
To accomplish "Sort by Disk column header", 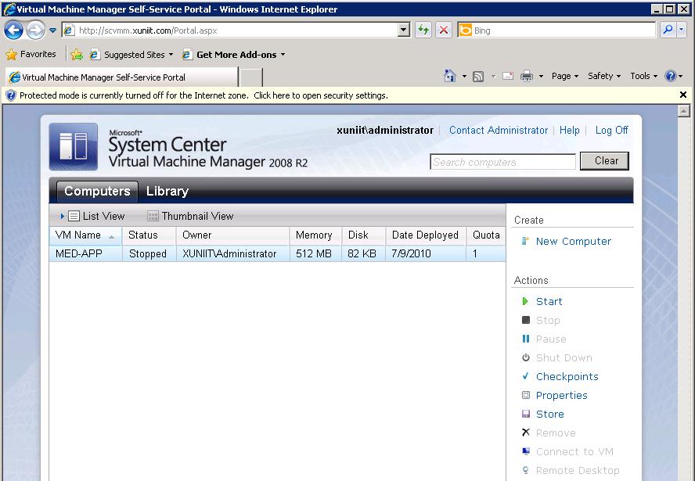I will (363, 235).
